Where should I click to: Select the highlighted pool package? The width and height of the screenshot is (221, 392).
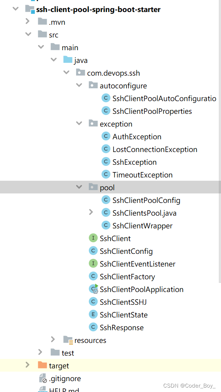107,187
